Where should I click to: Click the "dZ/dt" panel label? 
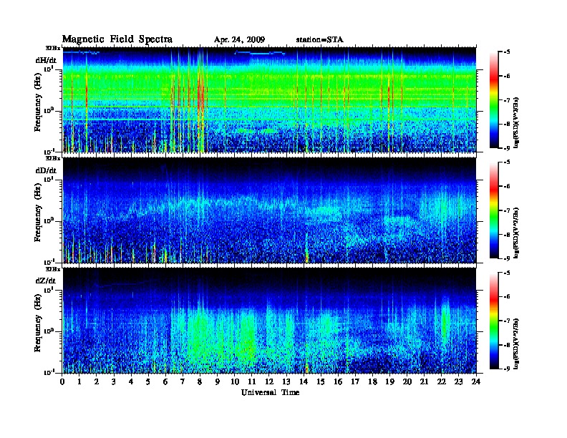(46, 281)
